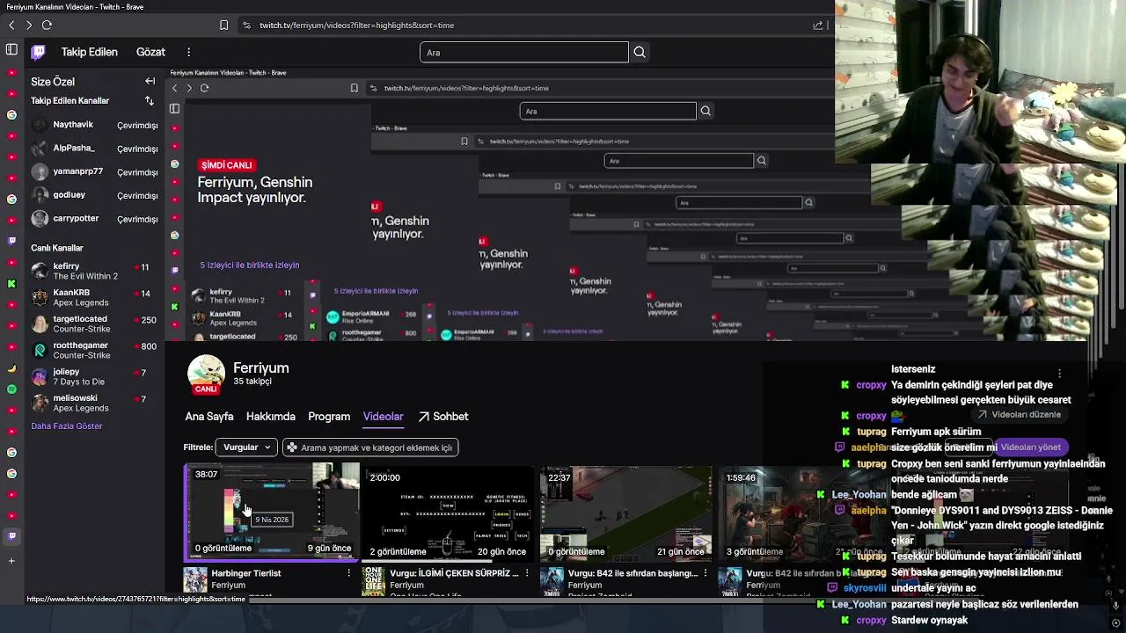Open KaanKRB Apex Legends live channel
The image size is (1126, 633).
click(x=94, y=297)
